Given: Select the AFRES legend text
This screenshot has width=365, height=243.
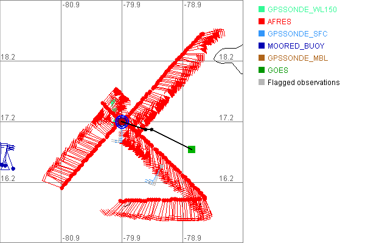Looking at the screenshot, I should click(280, 22).
